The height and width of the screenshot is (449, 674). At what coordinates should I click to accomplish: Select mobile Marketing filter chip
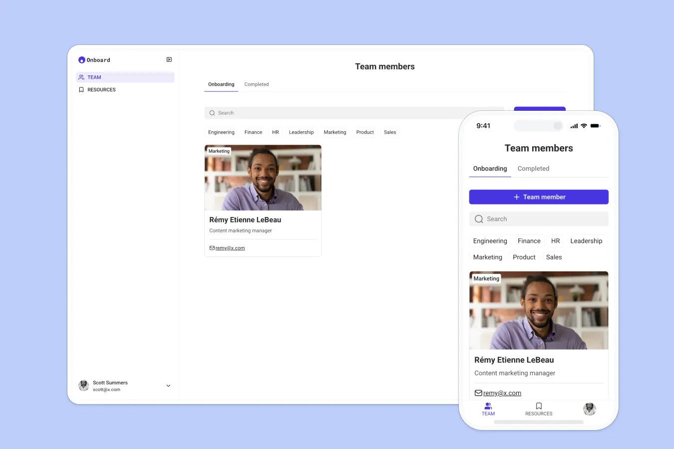pyautogui.click(x=488, y=257)
